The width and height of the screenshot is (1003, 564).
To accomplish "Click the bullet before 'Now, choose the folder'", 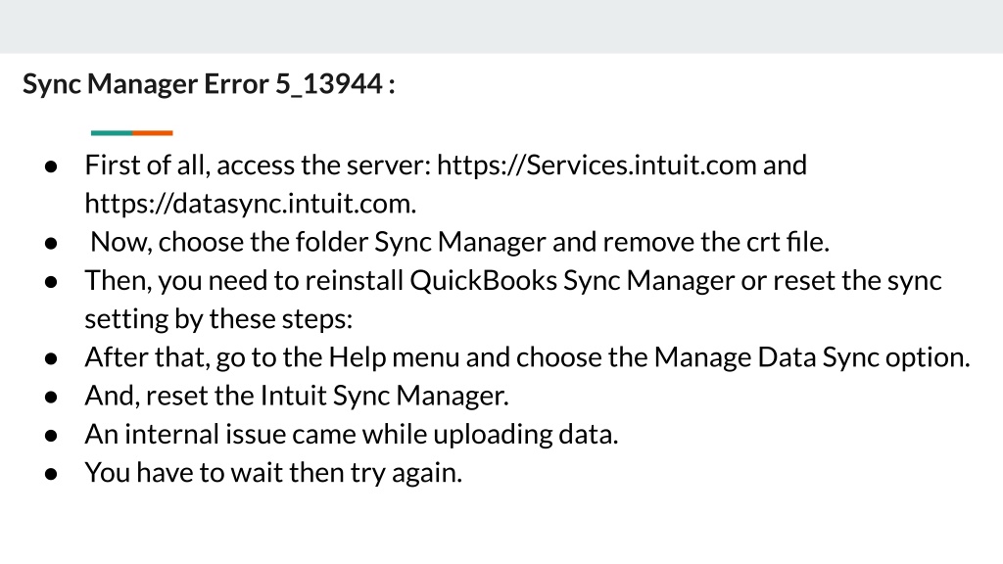I will click(51, 244).
